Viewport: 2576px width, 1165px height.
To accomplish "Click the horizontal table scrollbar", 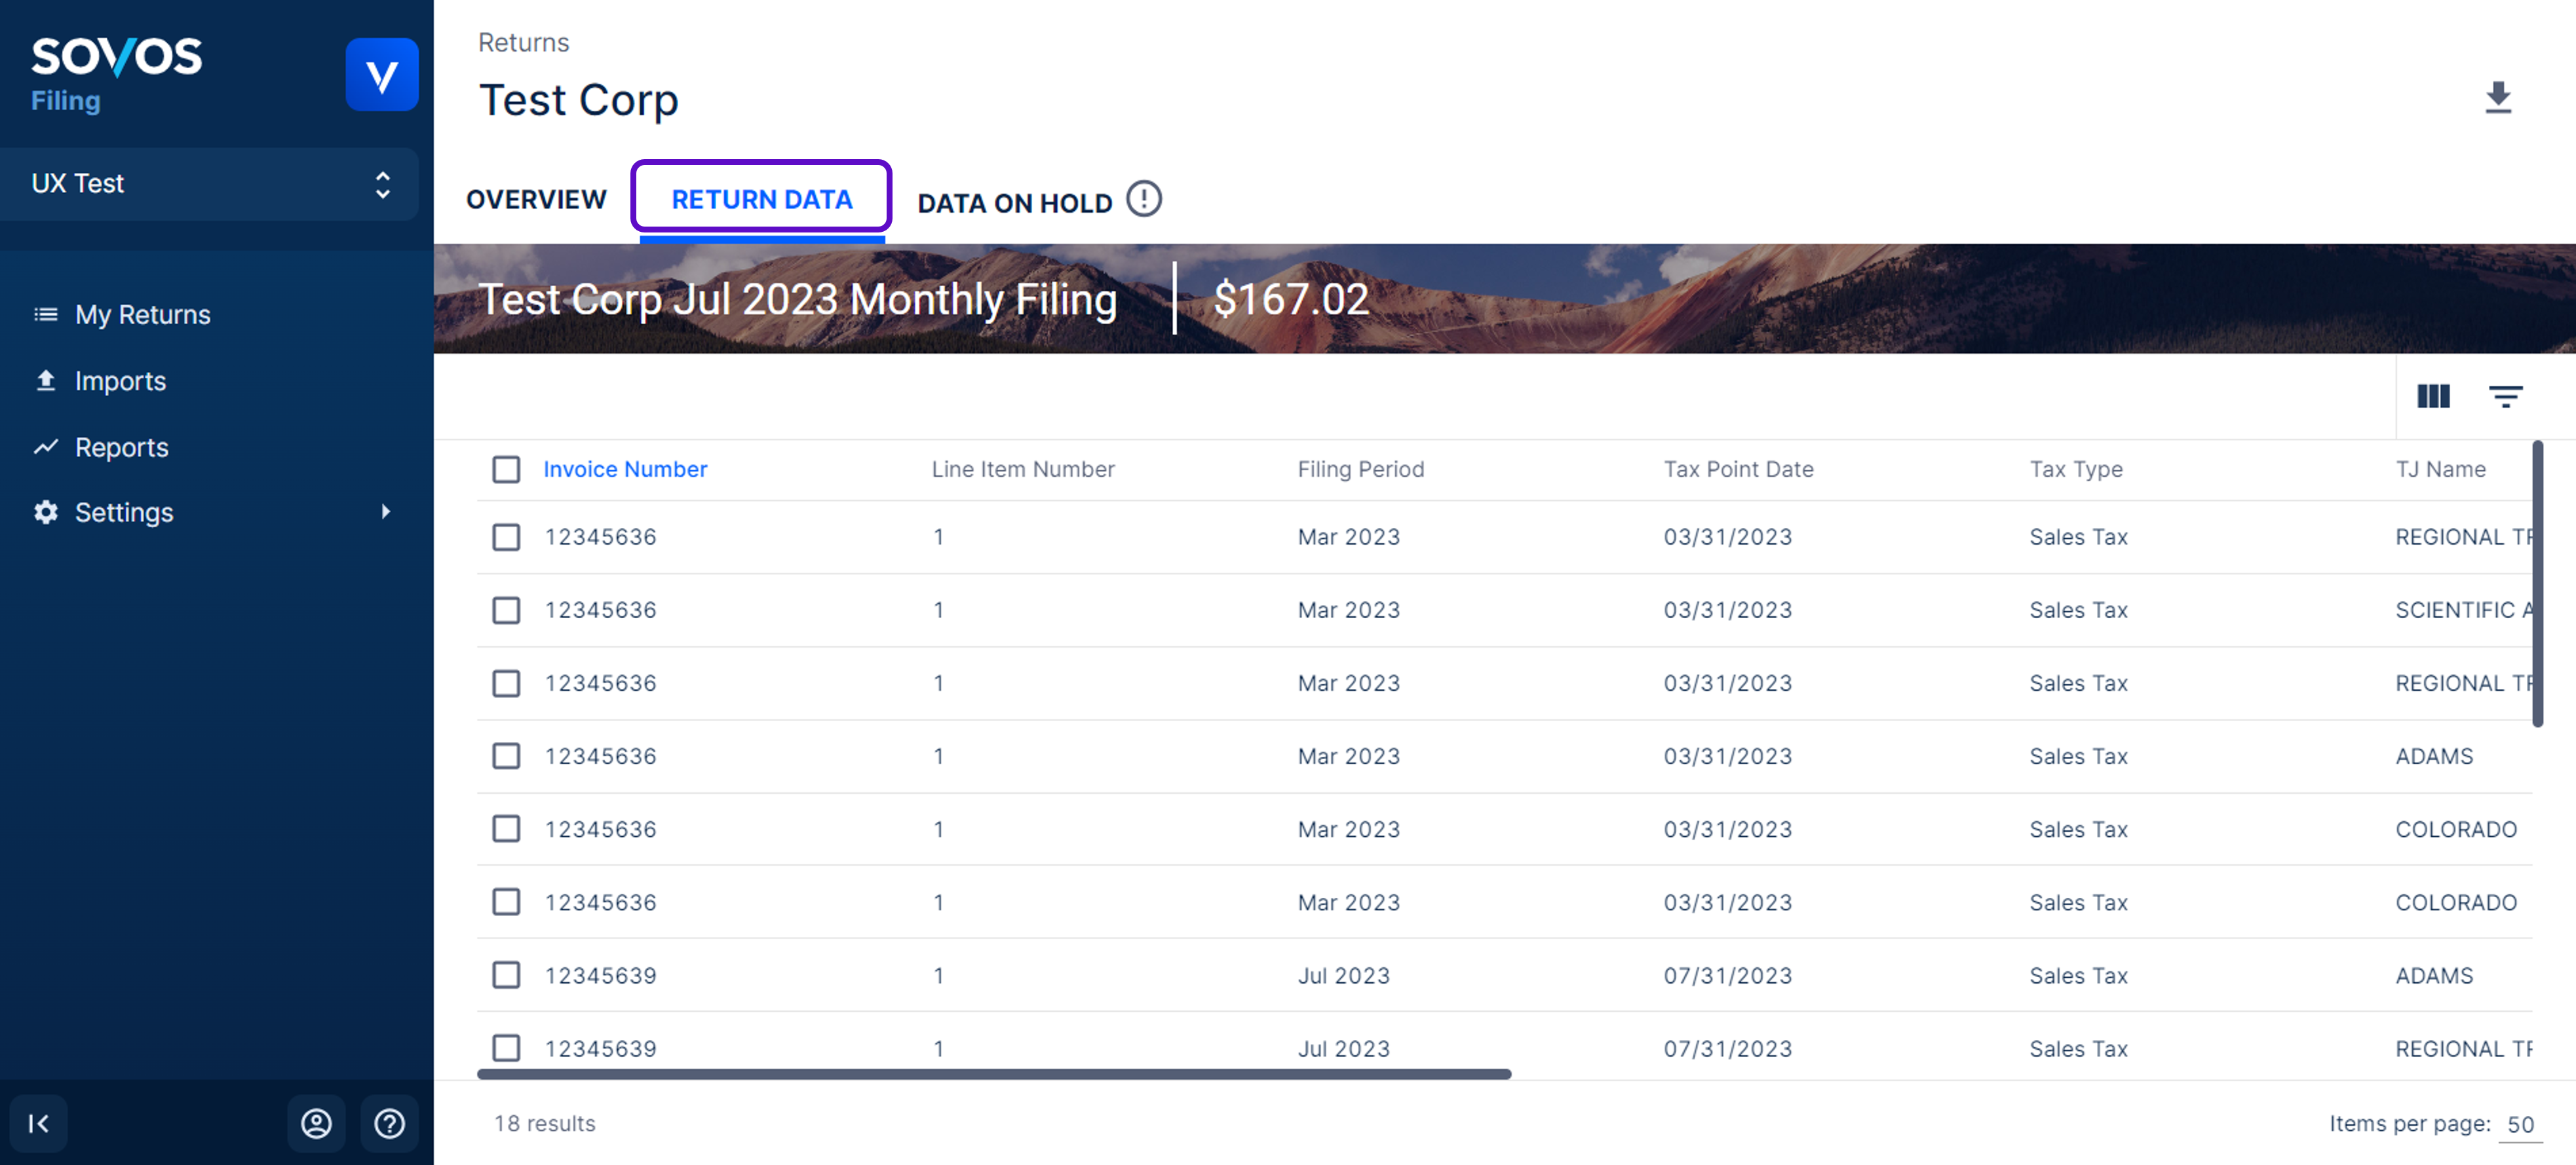I will (x=993, y=1074).
